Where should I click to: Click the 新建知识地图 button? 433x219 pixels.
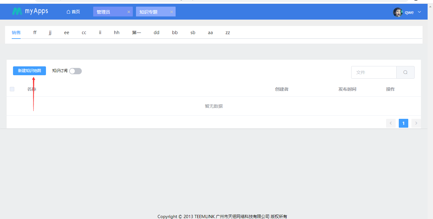click(29, 71)
